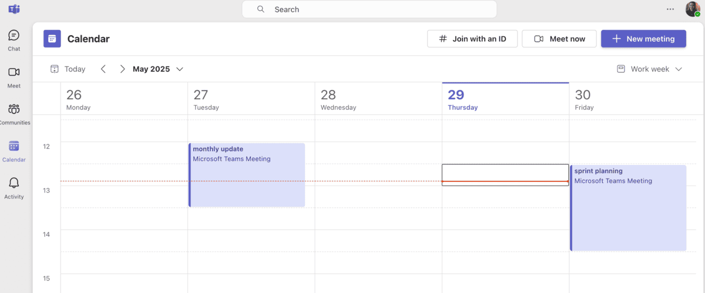Select the Thursday 29 day header
This screenshot has height=293, width=705.
click(505, 99)
